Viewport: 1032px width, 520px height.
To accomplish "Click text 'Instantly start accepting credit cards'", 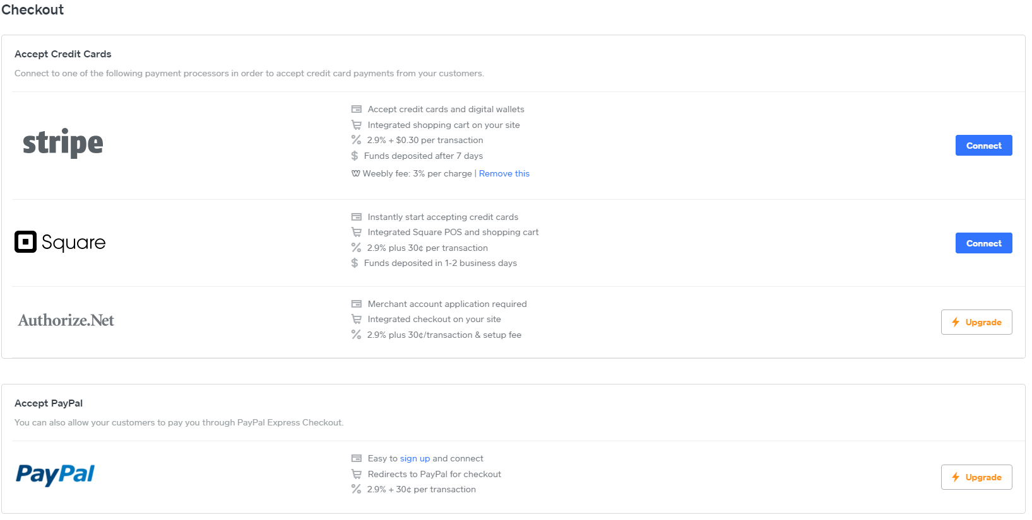I will pyautogui.click(x=443, y=217).
